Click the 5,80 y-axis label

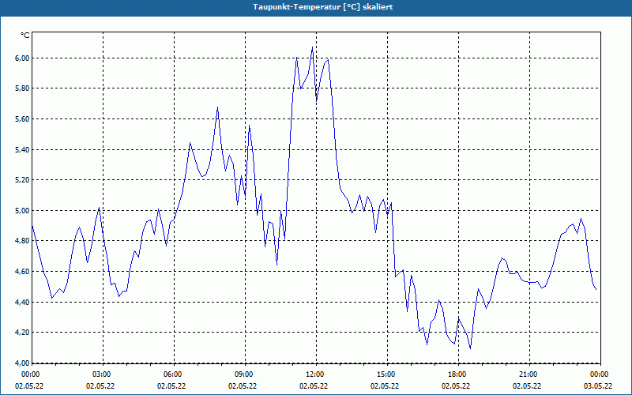[22, 88]
